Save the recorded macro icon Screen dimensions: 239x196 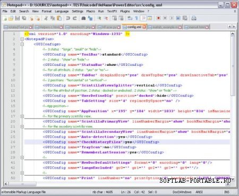click(185, 18)
